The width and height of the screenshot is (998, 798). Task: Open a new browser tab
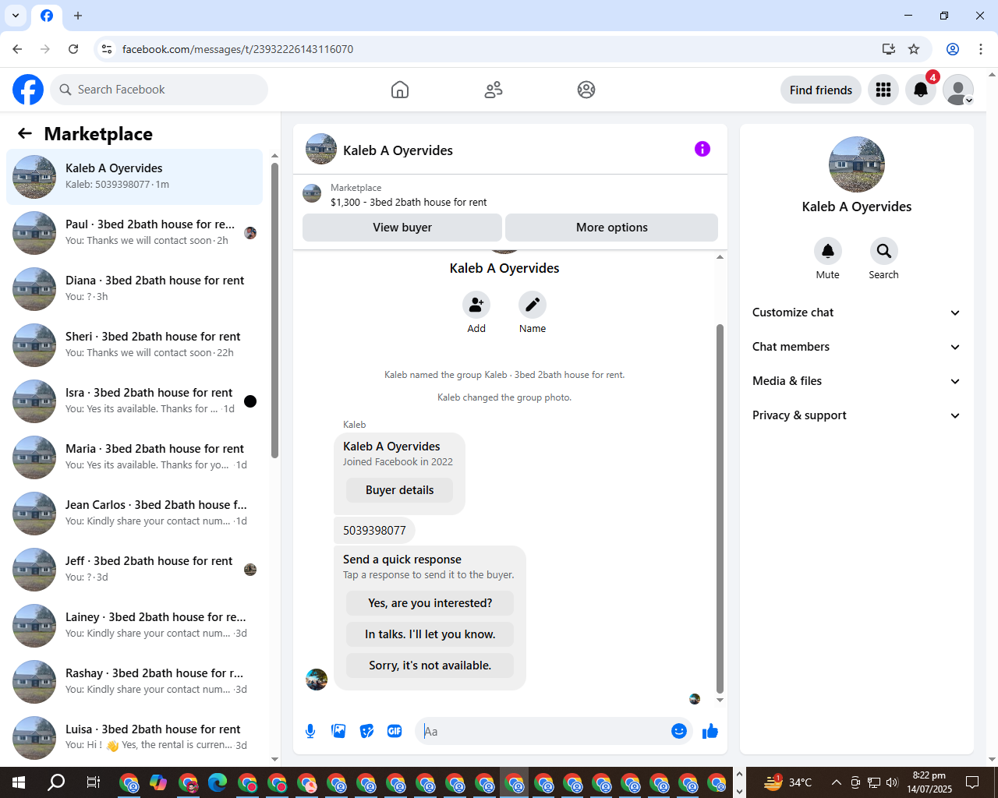[x=78, y=16]
